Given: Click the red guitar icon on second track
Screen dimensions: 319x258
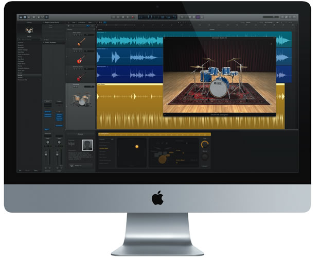Looking at the screenshot, I should tap(81, 59).
